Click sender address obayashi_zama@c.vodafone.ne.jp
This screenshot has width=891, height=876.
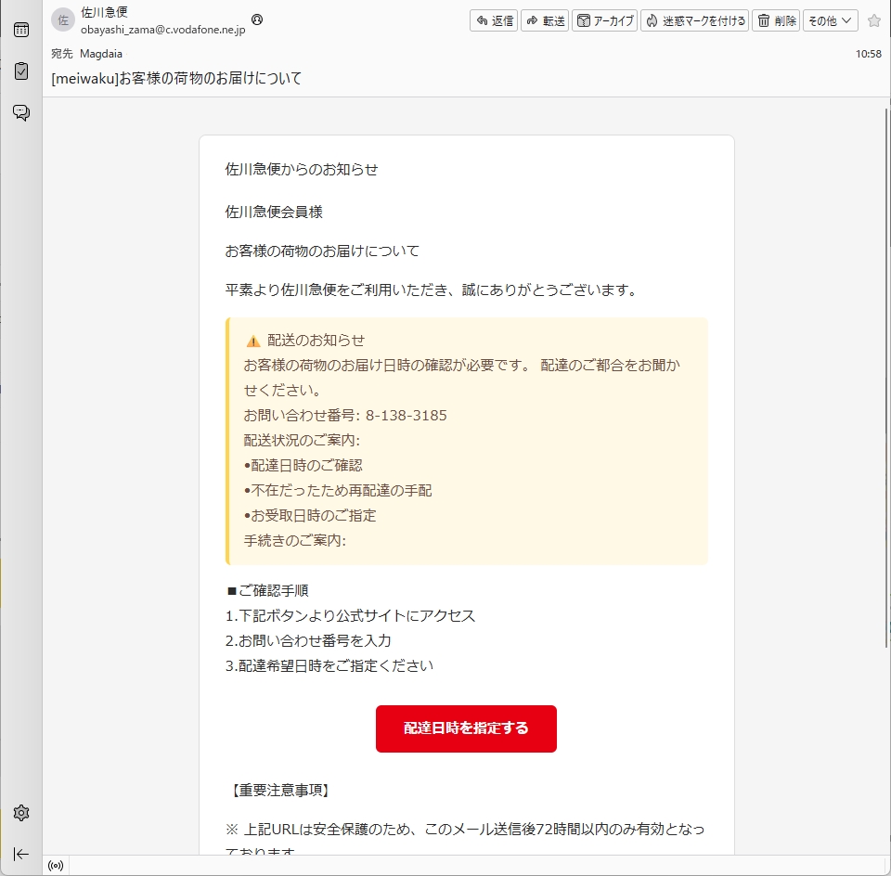pyautogui.click(x=162, y=30)
